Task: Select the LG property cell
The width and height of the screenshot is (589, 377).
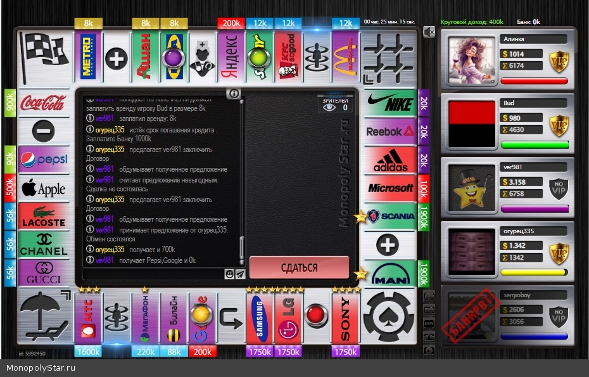Action: pyautogui.click(x=288, y=318)
